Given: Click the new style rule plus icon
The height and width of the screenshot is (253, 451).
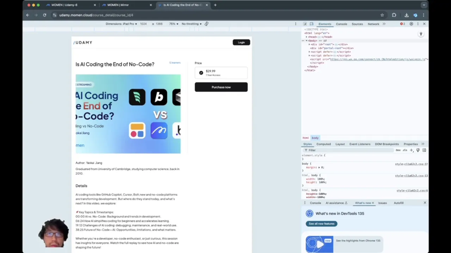Looking at the screenshot, I should pos(411,150).
